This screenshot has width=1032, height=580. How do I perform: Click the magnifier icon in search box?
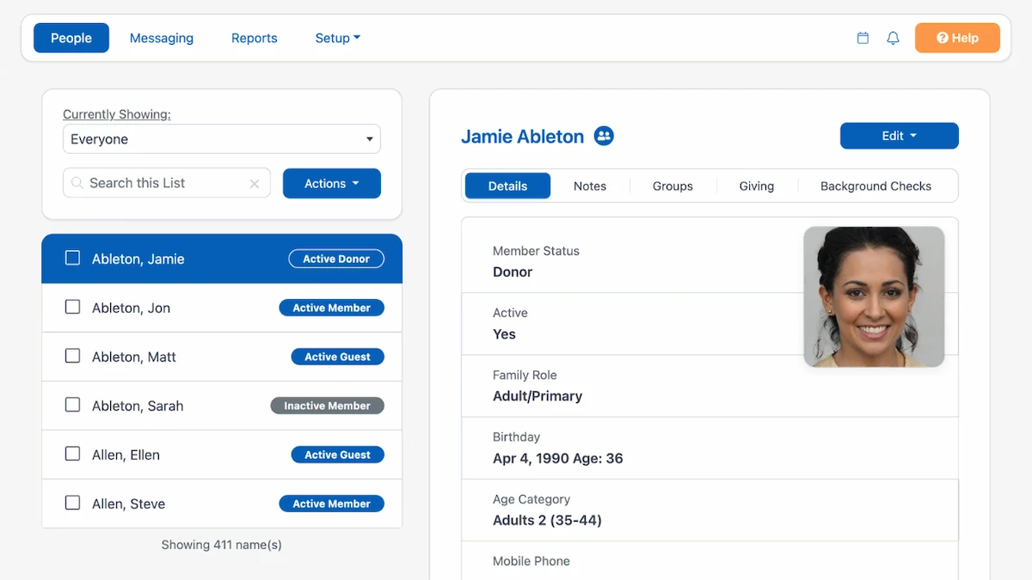[77, 183]
